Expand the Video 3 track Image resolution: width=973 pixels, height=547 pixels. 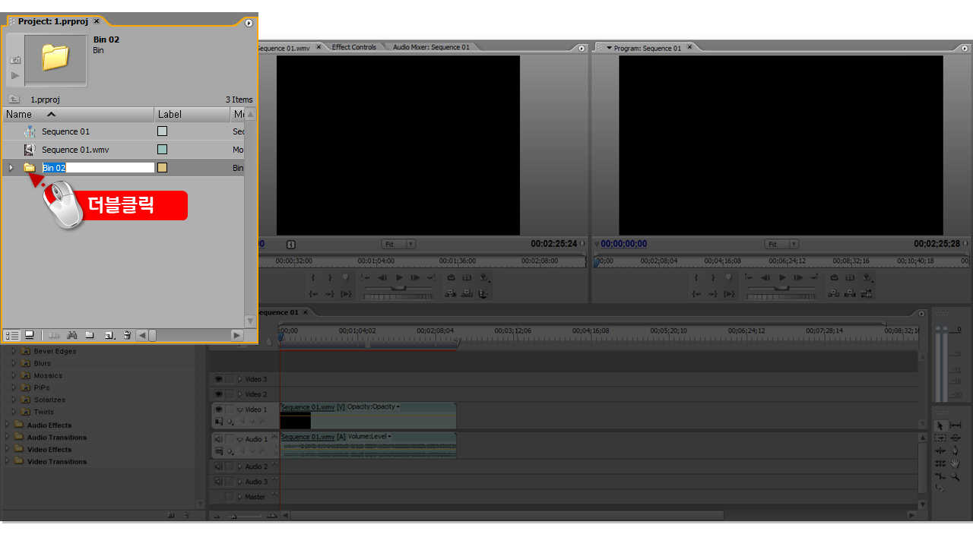tap(240, 379)
